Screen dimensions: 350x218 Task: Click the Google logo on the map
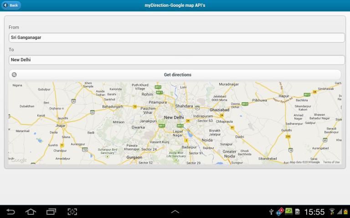pyautogui.click(x=19, y=160)
